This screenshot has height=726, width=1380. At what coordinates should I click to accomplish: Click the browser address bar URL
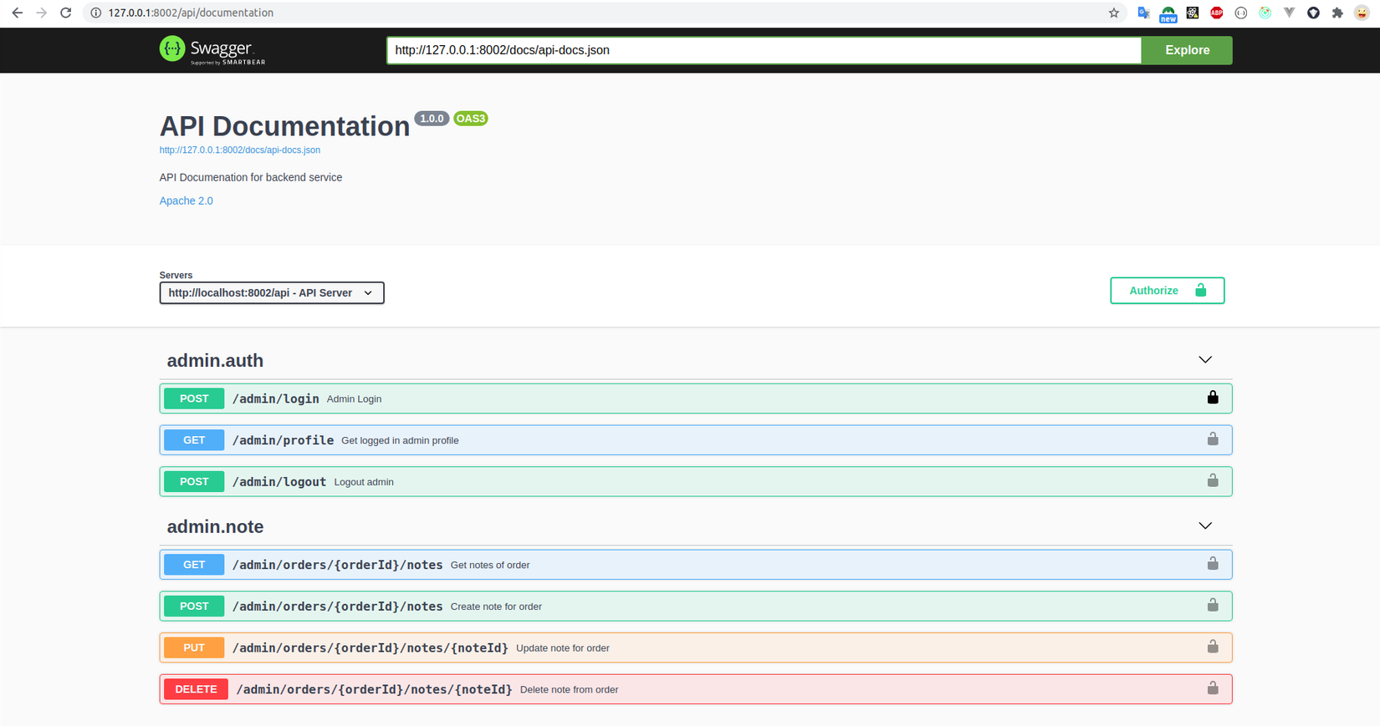pos(191,13)
